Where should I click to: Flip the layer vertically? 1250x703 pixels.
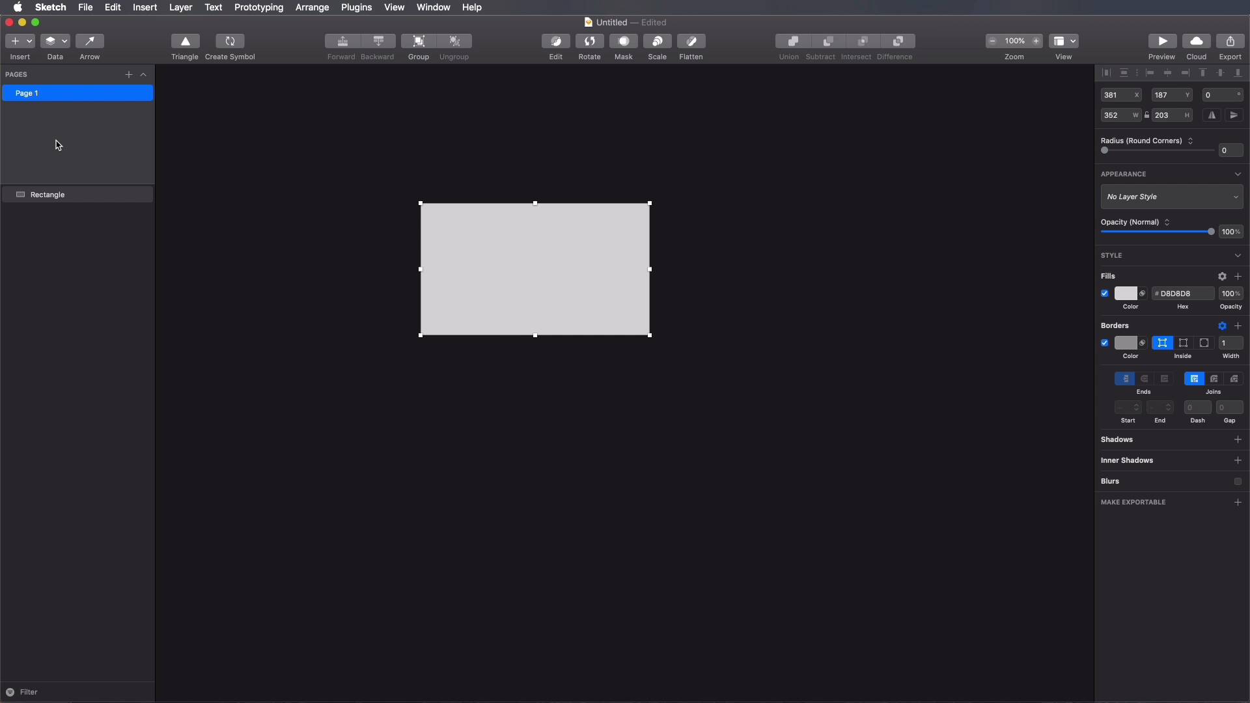[x=1234, y=115]
